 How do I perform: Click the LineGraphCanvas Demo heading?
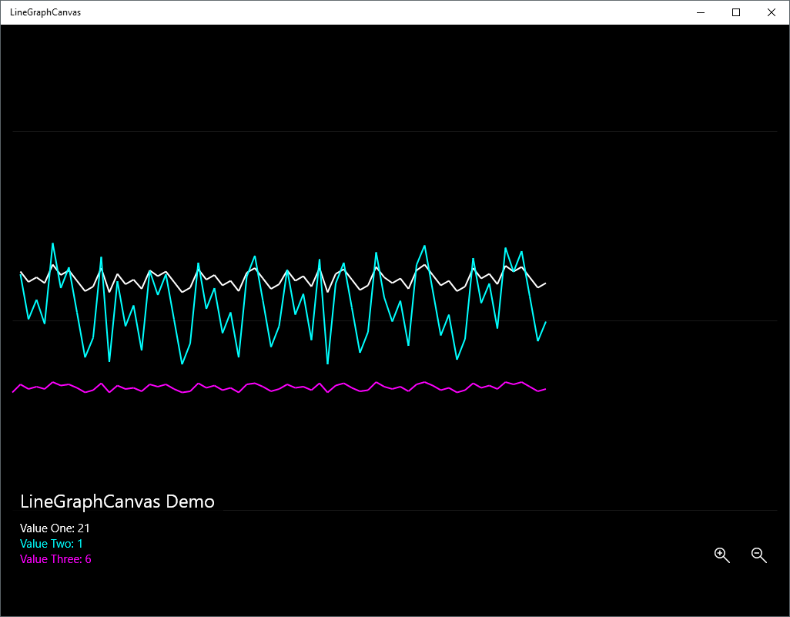pos(117,501)
